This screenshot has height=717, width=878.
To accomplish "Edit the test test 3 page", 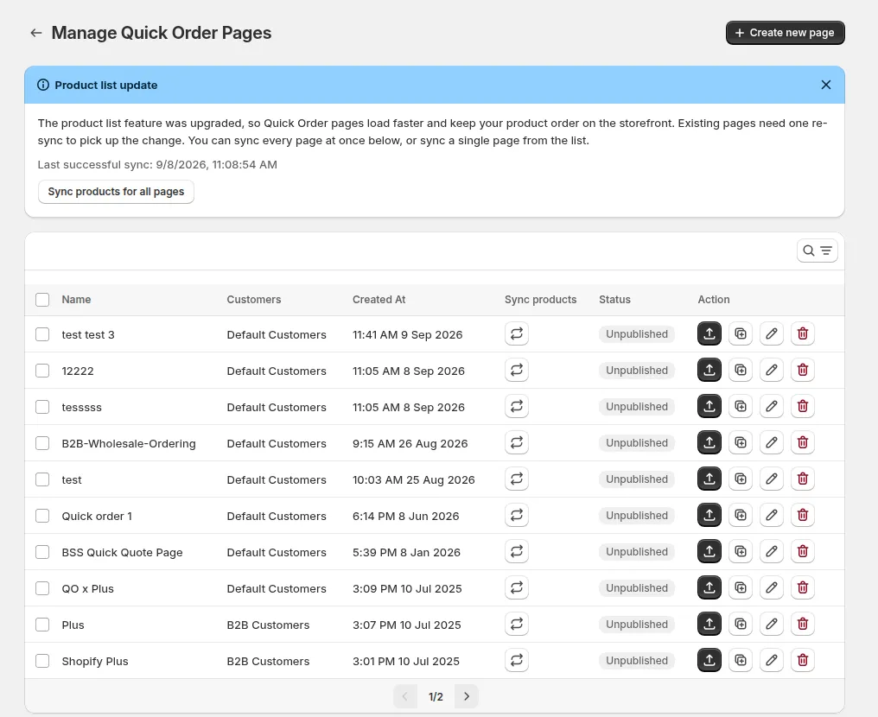I will [x=771, y=334].
